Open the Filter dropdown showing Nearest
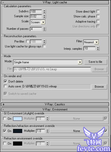 pyautogui.click(x=91, y=42)
